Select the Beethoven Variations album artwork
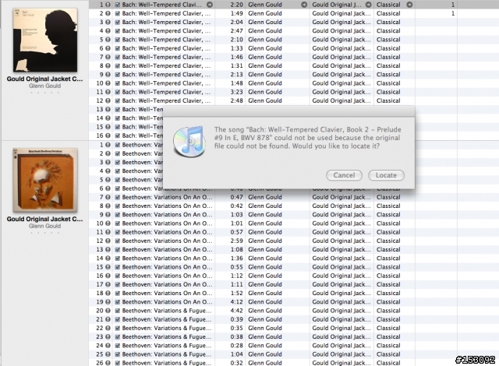499x366 pixels. (x=45, y=180)
